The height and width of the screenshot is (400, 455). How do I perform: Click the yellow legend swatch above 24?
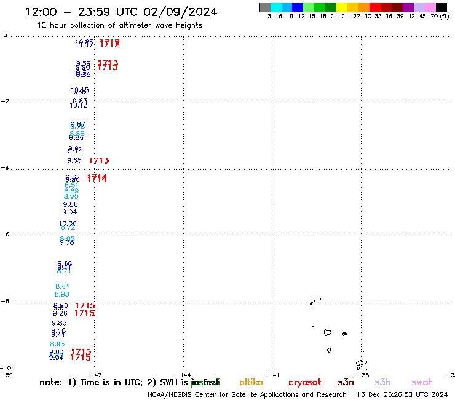[342, 7]
